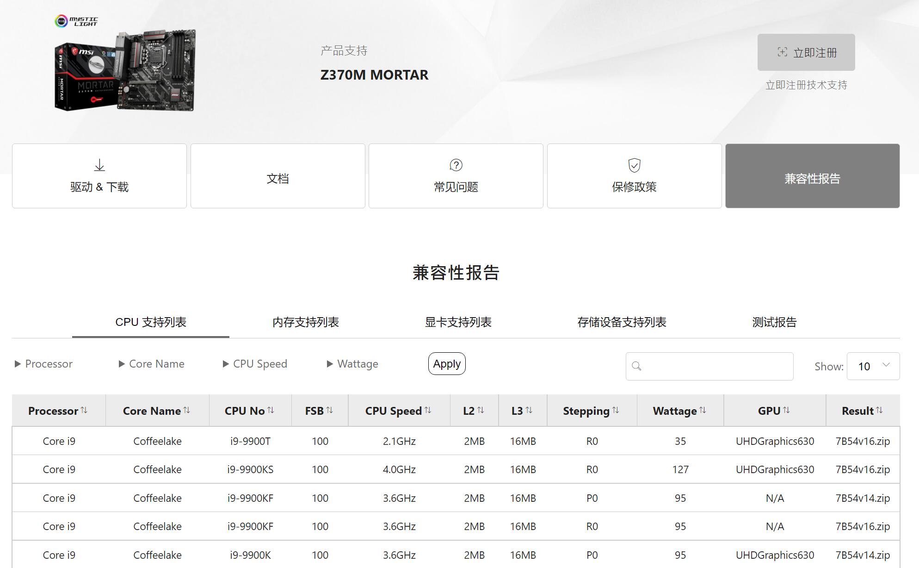Expand the Core Name filter
This screenshot has width=919, height=568.
[x=121, y=364]
